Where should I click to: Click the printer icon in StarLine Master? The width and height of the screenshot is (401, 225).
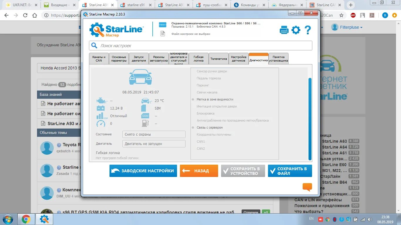[x=284, y=30]
